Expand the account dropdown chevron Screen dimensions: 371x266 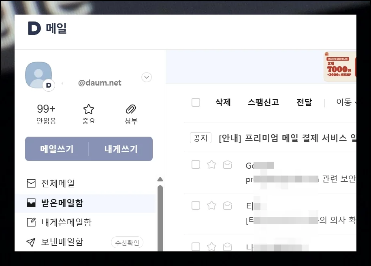[x=147, y=77]
